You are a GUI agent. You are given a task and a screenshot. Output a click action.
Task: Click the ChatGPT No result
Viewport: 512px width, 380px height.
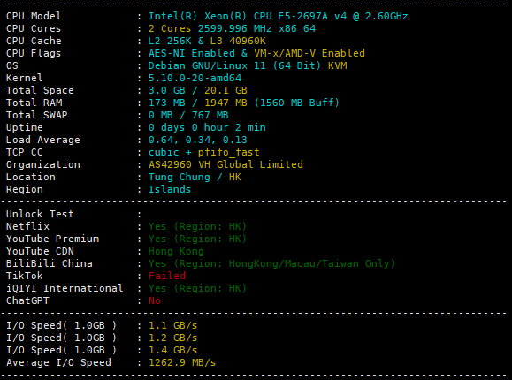pos(155,300)
